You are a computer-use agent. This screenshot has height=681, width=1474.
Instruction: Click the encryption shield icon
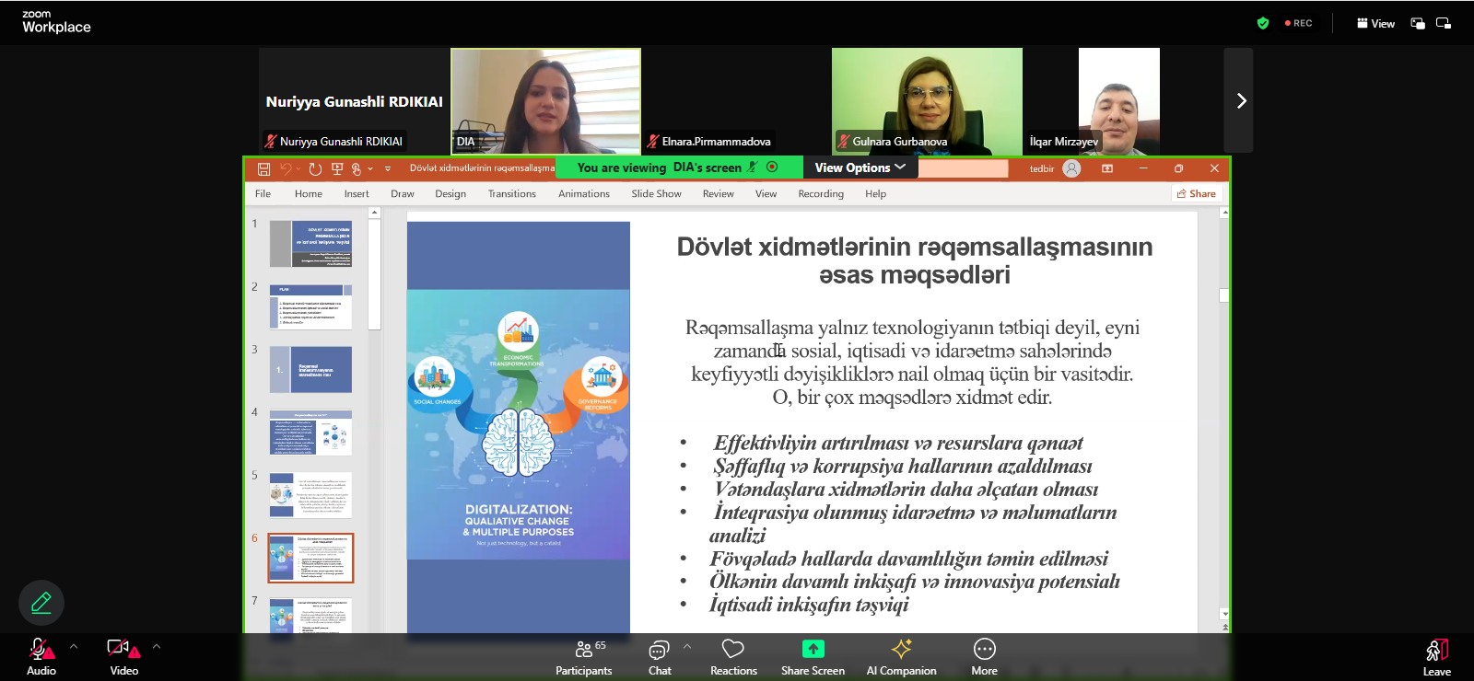[x=1263, y=23]
